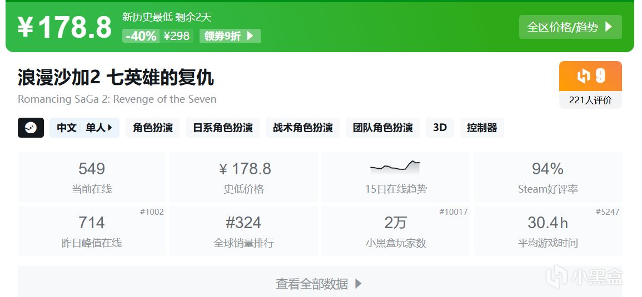Click the English subtitle Romancing SaGa 2
The image size is (642, 297).
[117, 99]
